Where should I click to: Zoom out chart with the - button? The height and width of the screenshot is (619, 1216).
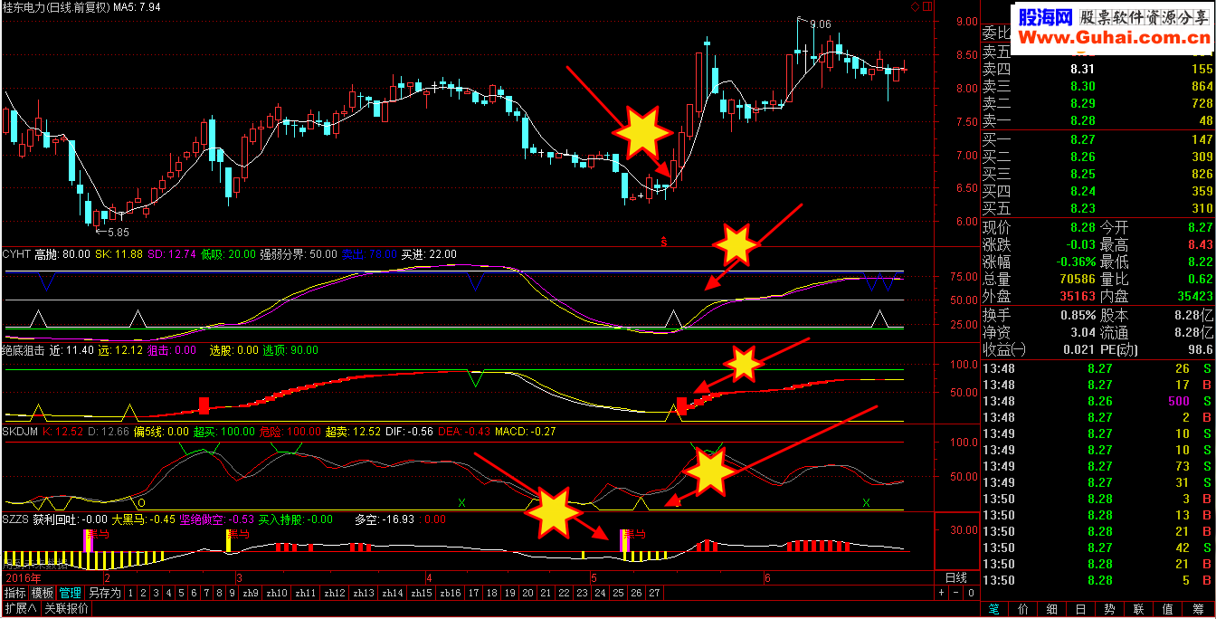coord(955,593)
